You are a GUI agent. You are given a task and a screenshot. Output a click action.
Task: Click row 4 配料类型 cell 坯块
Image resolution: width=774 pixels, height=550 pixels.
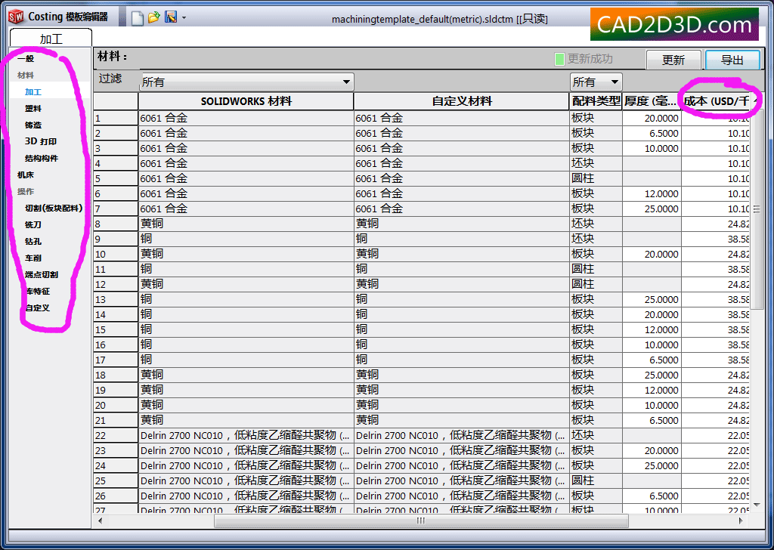tap(596, 164)
